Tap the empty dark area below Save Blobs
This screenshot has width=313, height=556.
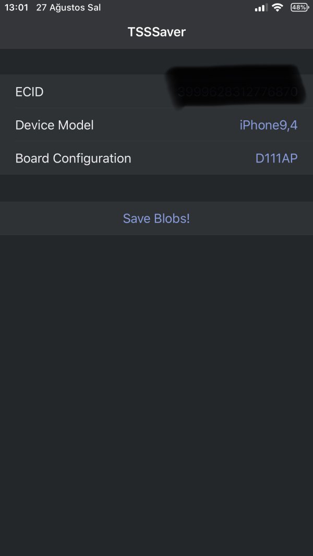click(156, 365)
